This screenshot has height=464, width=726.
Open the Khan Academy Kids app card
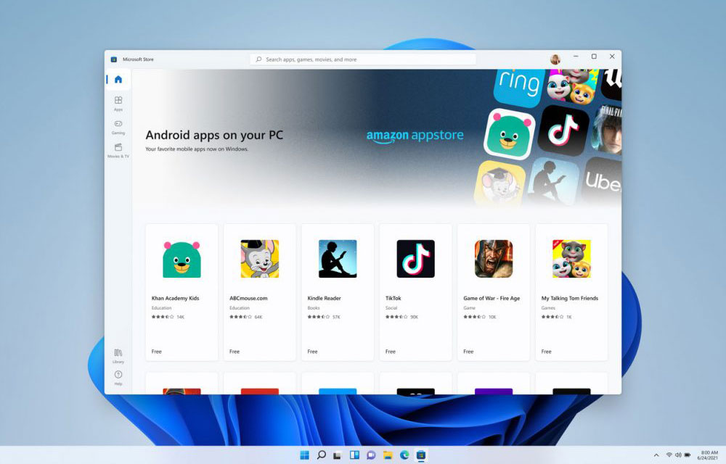click(181, 291)
